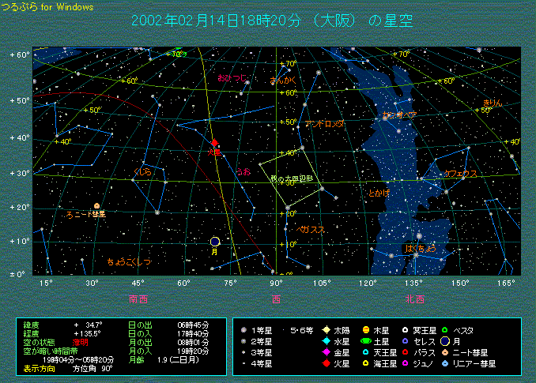536x383 pixels.
Task: Click the 北西 direction label
Action: pos(413,299)
